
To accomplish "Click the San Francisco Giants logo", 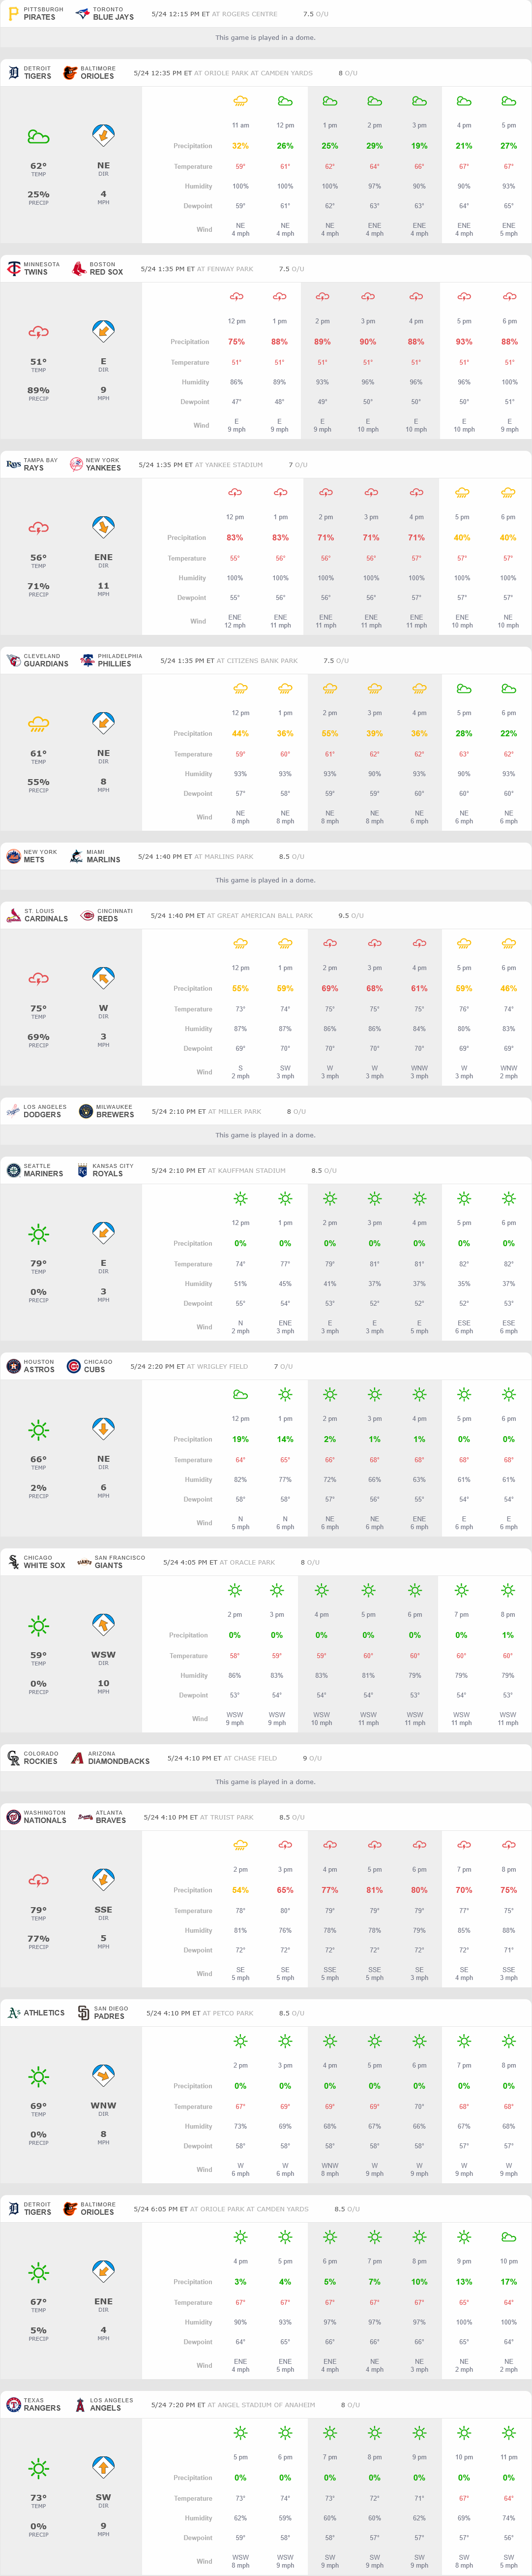I will tap(84, 1563).
